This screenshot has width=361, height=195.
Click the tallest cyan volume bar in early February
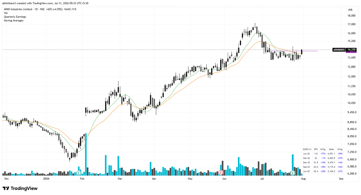click(86, 154)
